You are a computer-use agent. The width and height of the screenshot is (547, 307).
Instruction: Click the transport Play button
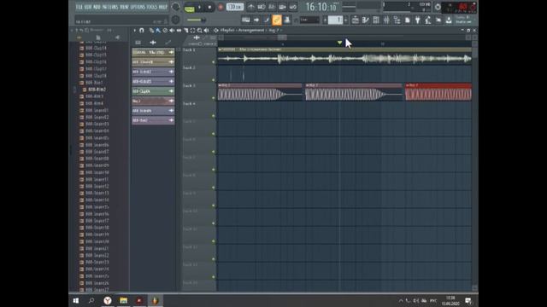[x=199, y=8]
